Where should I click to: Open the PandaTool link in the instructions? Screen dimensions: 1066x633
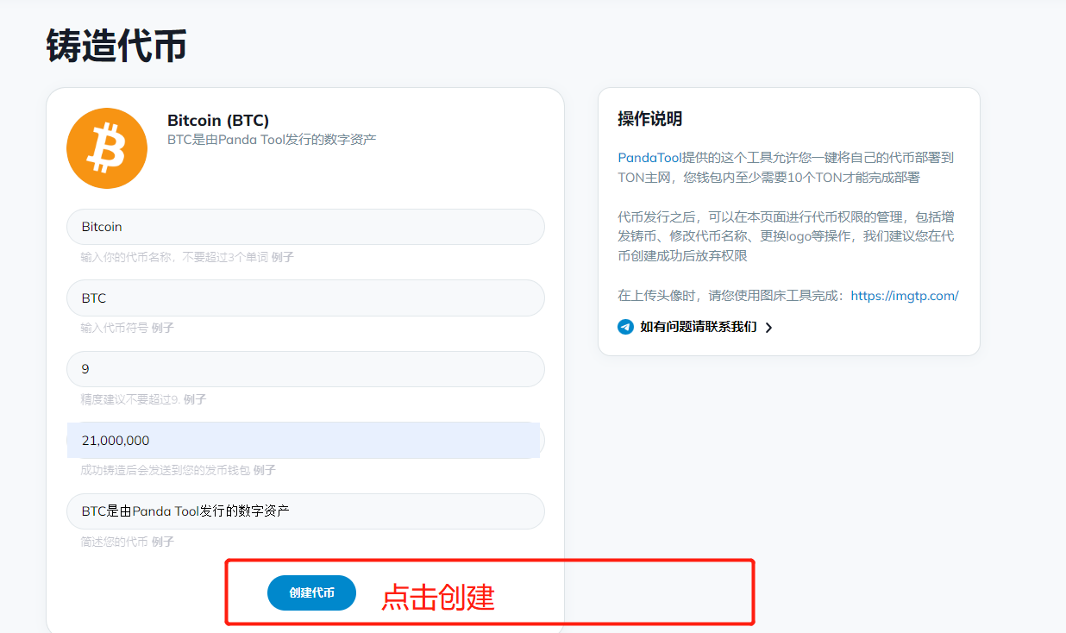649,158
